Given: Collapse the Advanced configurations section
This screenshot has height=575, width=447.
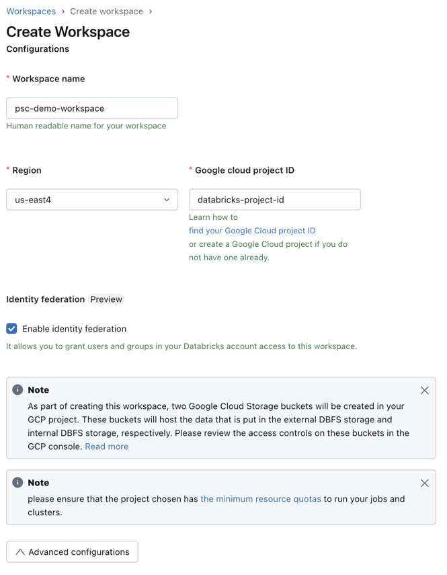Looking at the screenshot, I should pos(73,552).
